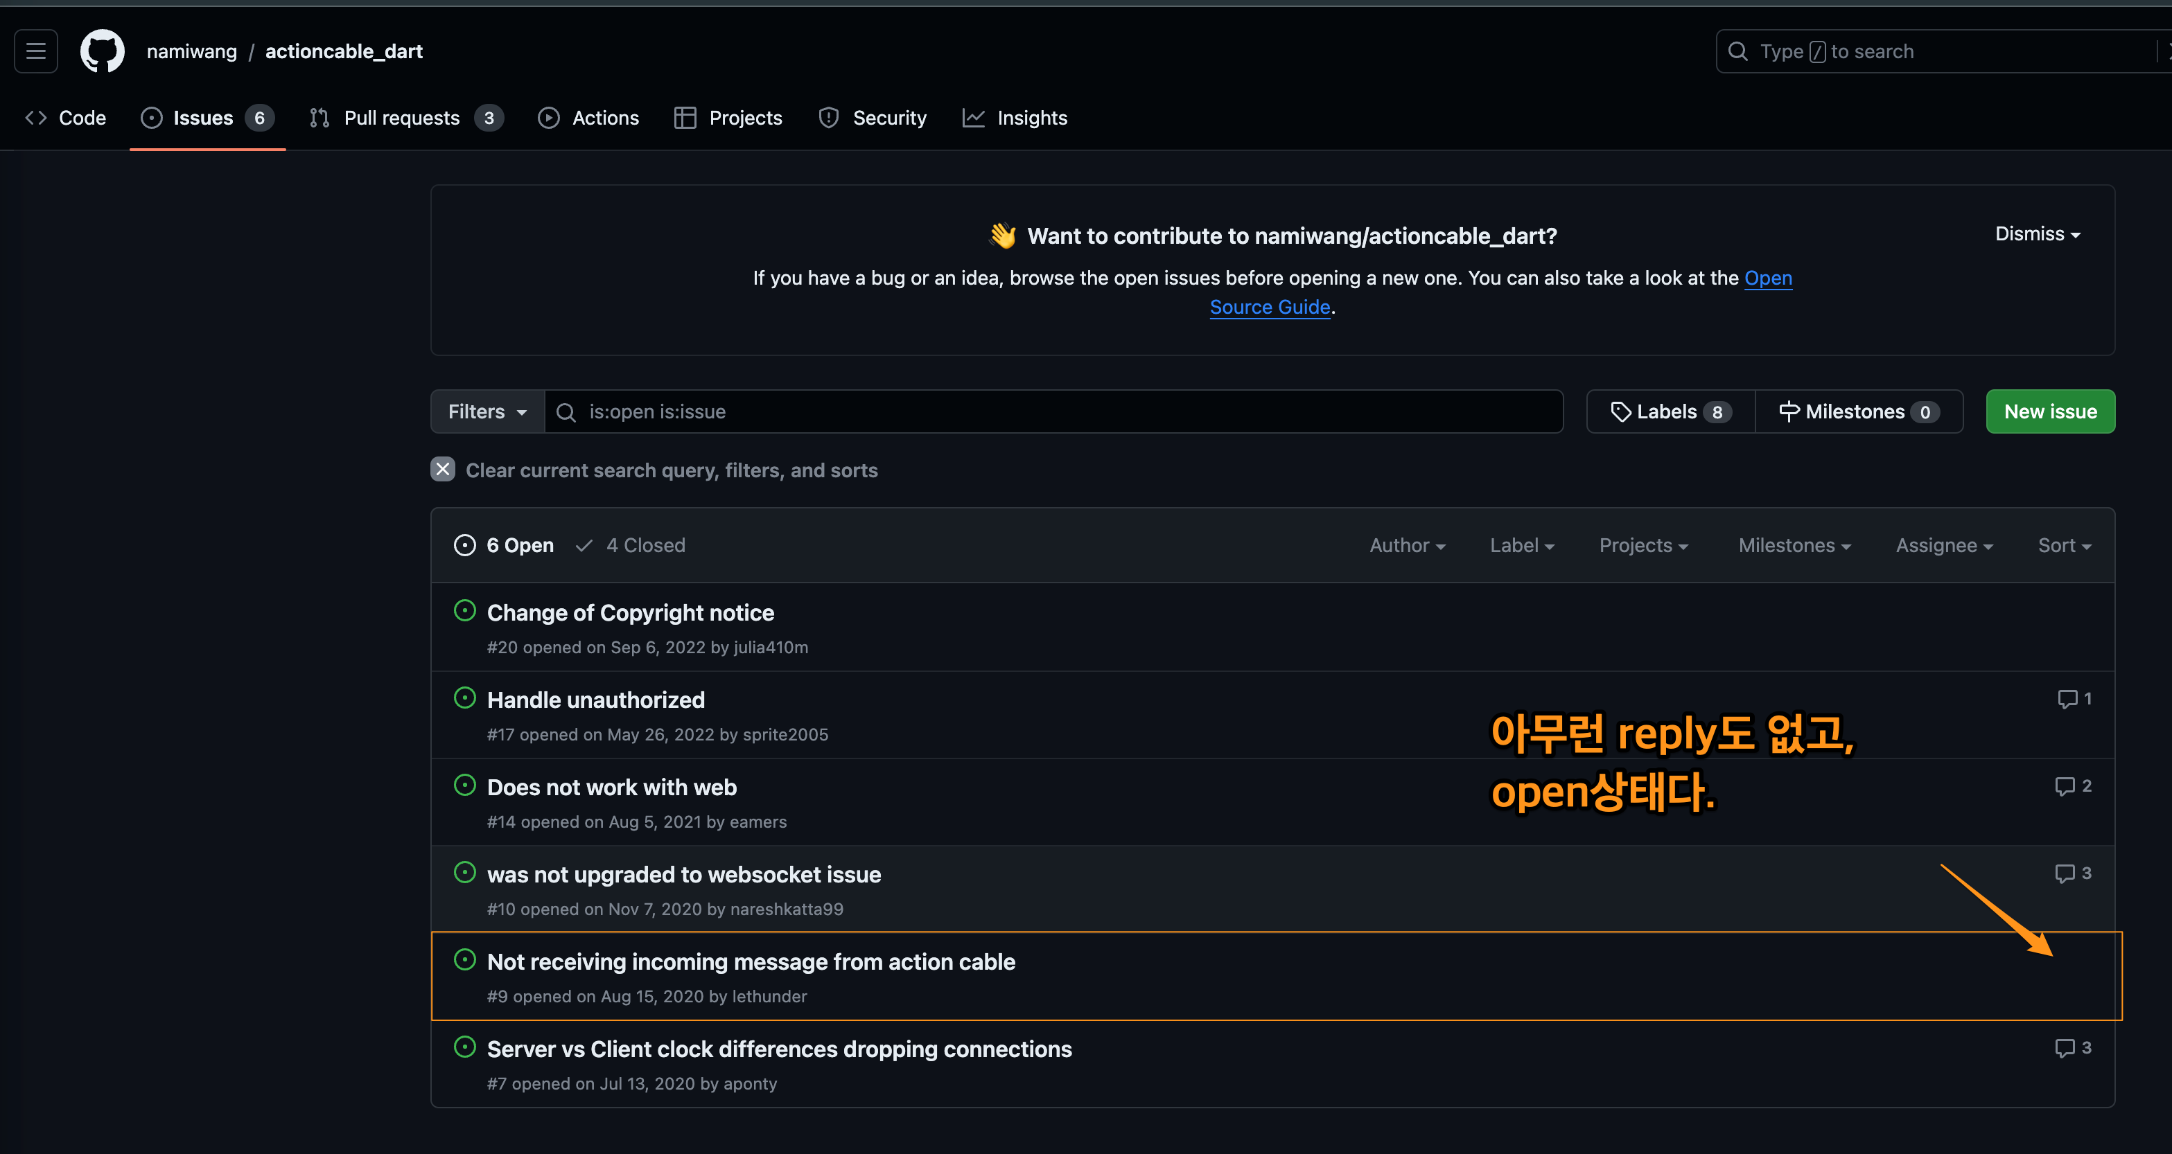Switch to the Pull requests tab

click(x=401, y=118)
